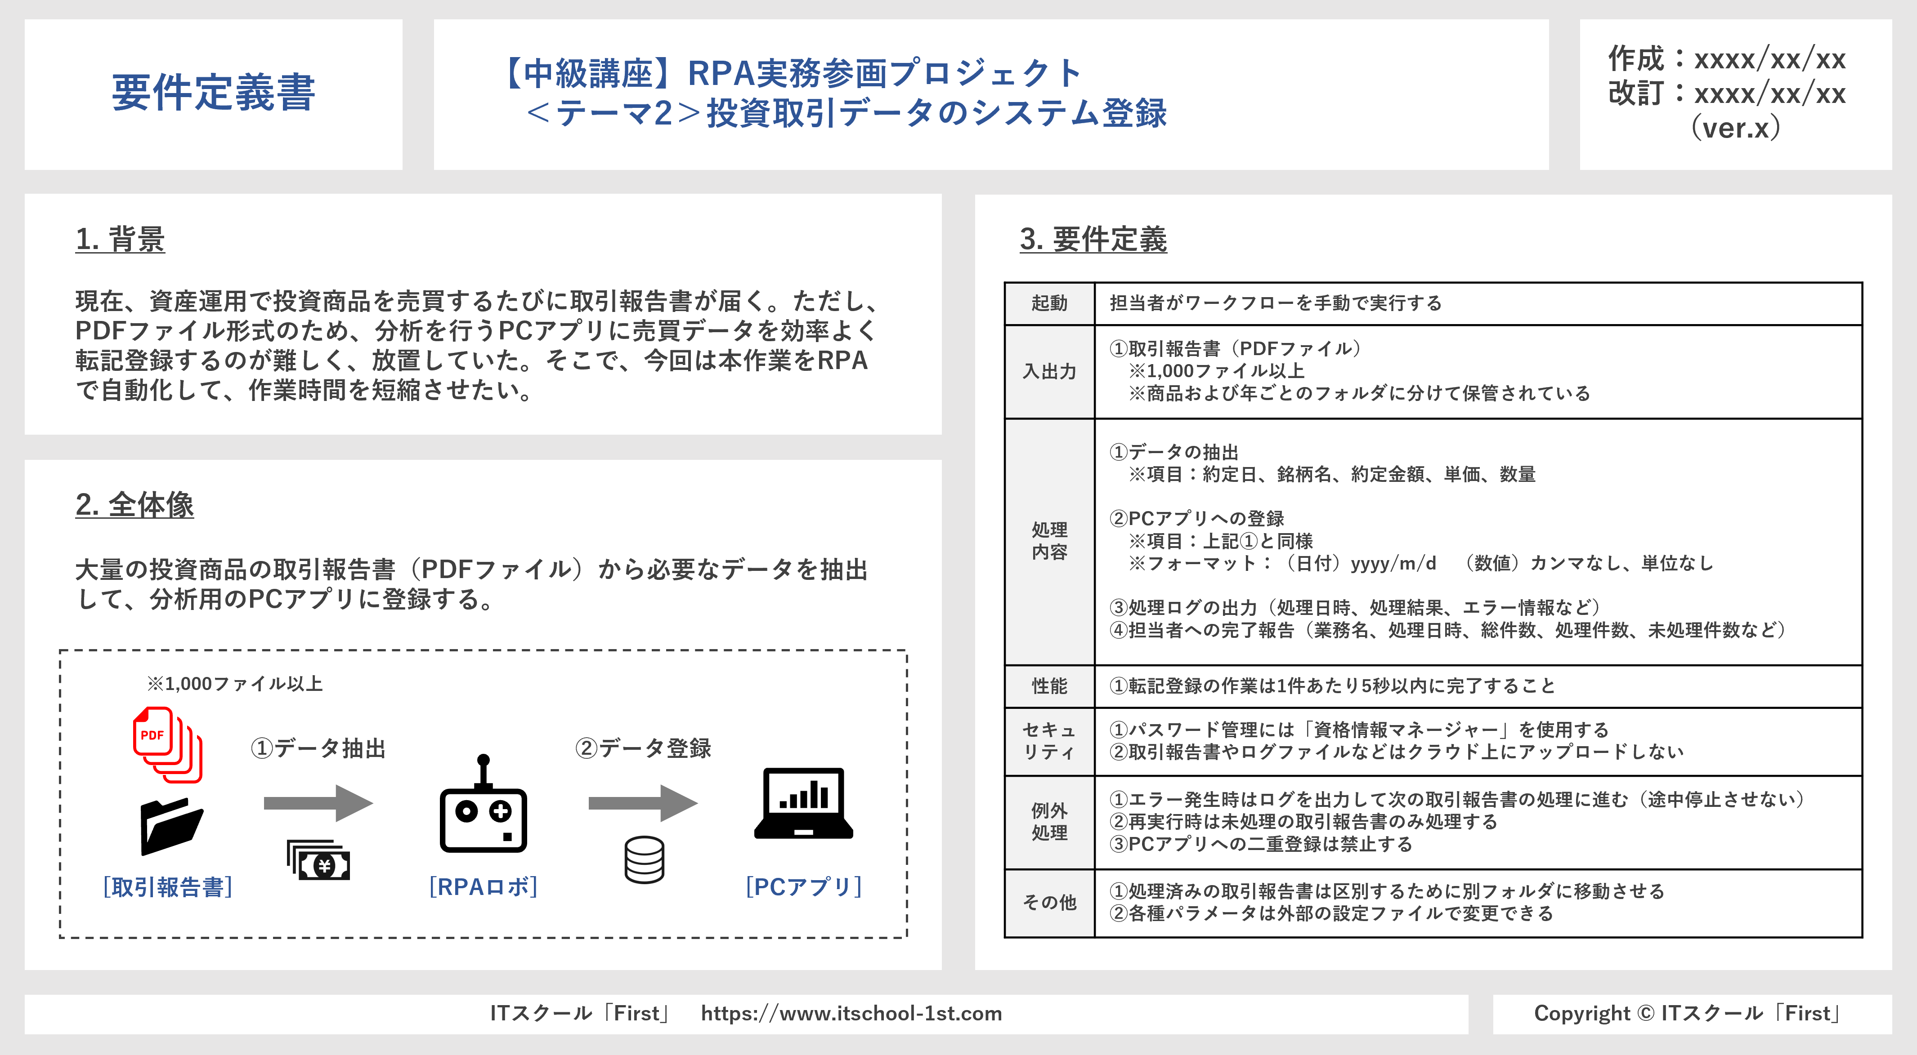Click ③処理ログの出力 line
Screen dimensions: 1917x1055
1356,607
